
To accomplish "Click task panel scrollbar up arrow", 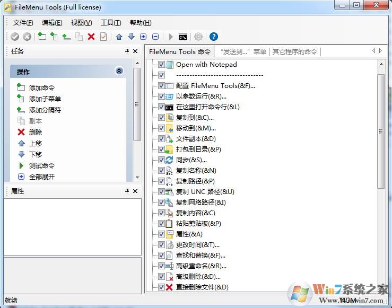I will click(137, 63).
